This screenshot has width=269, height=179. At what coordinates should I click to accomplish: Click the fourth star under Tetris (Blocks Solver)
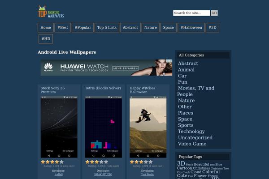[101, 162]
